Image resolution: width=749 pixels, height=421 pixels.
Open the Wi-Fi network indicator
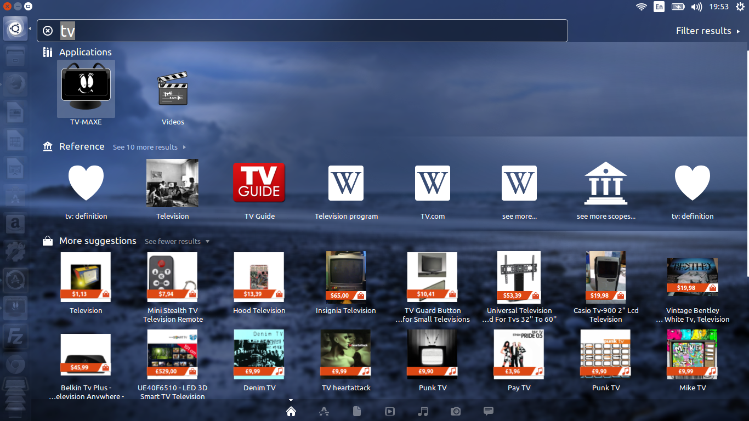[x=641, y=7]
